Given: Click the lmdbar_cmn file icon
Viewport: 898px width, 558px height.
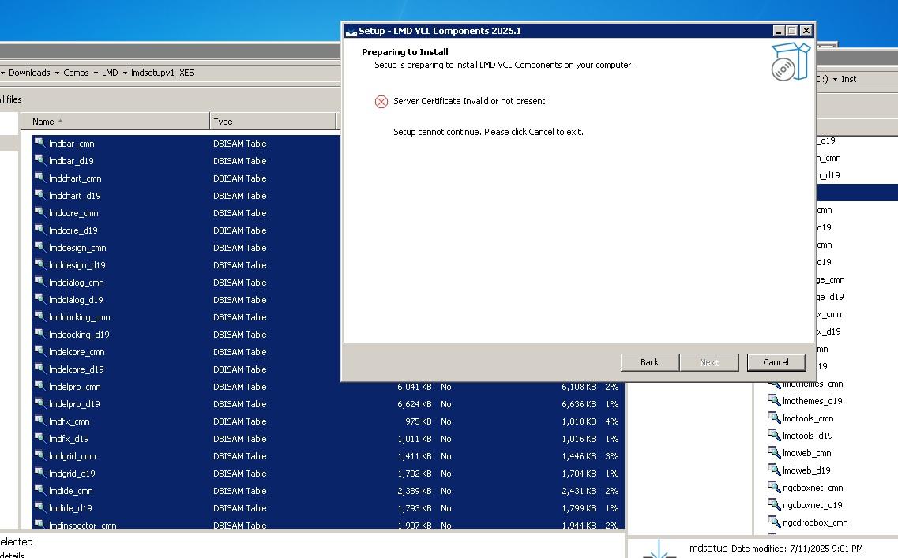Looking at the screenshot, I should tap(40, 143).
